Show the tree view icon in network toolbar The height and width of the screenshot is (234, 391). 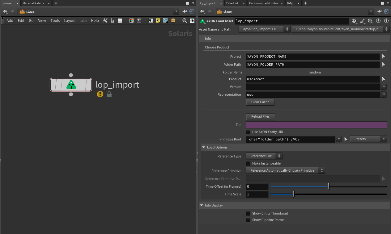coord(113,21)
